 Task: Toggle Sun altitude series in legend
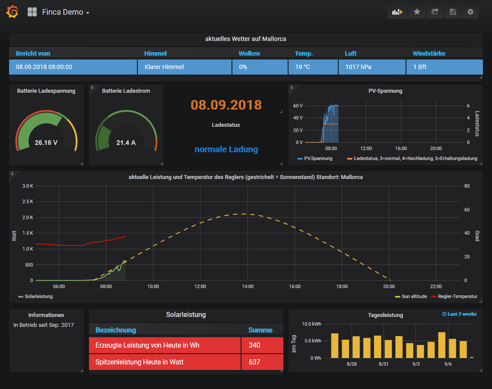pyautogui.click(x=414, y=296)
